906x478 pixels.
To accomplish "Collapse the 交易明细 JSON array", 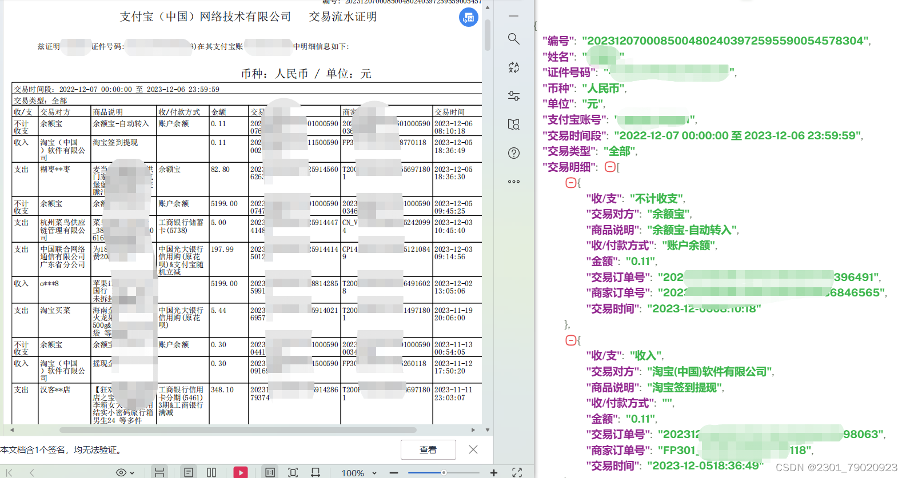I will pos(610,167).
